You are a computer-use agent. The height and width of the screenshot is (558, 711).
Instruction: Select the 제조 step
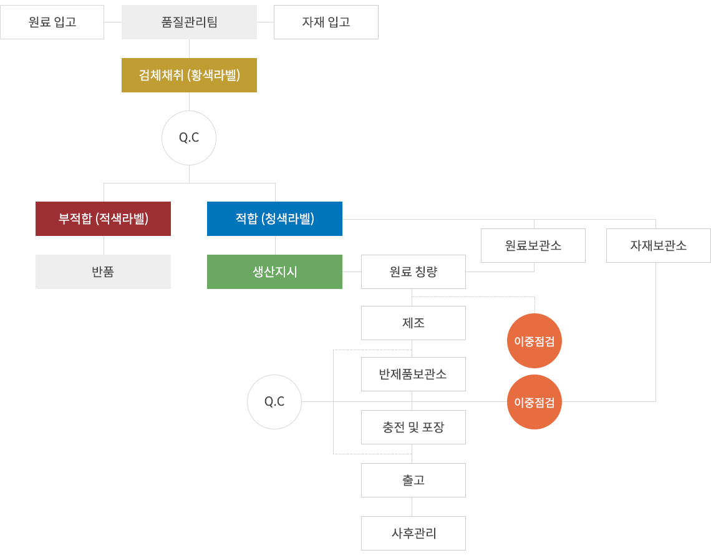tap(414, 323)
